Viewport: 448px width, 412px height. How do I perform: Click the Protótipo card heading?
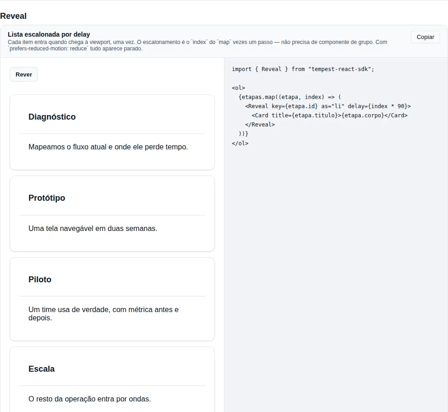point(46,198)
